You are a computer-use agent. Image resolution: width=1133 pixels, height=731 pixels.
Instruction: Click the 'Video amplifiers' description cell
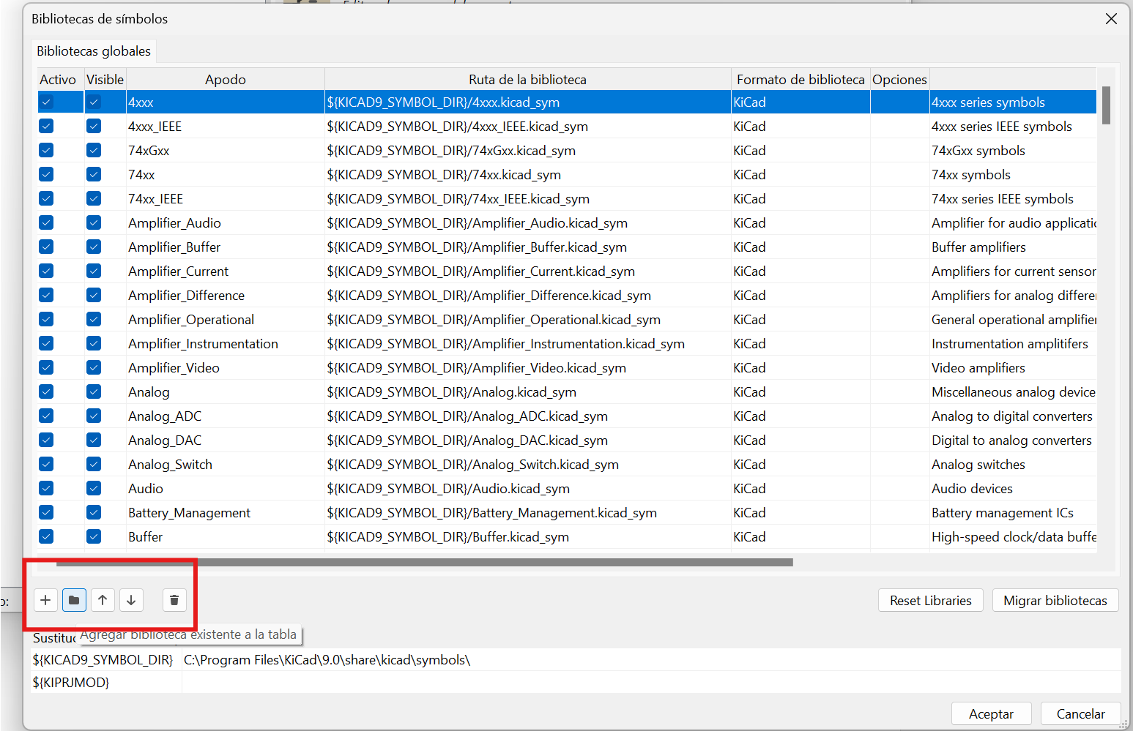pos(1013,367)
